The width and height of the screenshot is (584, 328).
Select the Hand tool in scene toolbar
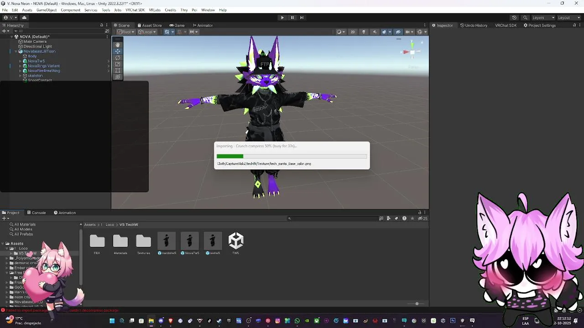[118, 45]
